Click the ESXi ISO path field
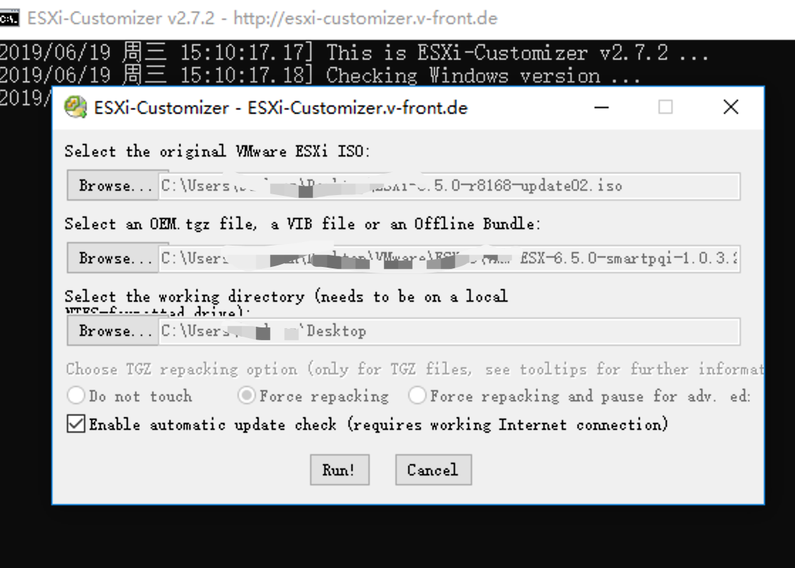This screenshot has height=568, width=795. click(x=449, y=186)
